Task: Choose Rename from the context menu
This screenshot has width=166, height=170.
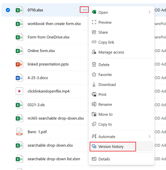Action: pyautogui.click(x=122, y=104)
